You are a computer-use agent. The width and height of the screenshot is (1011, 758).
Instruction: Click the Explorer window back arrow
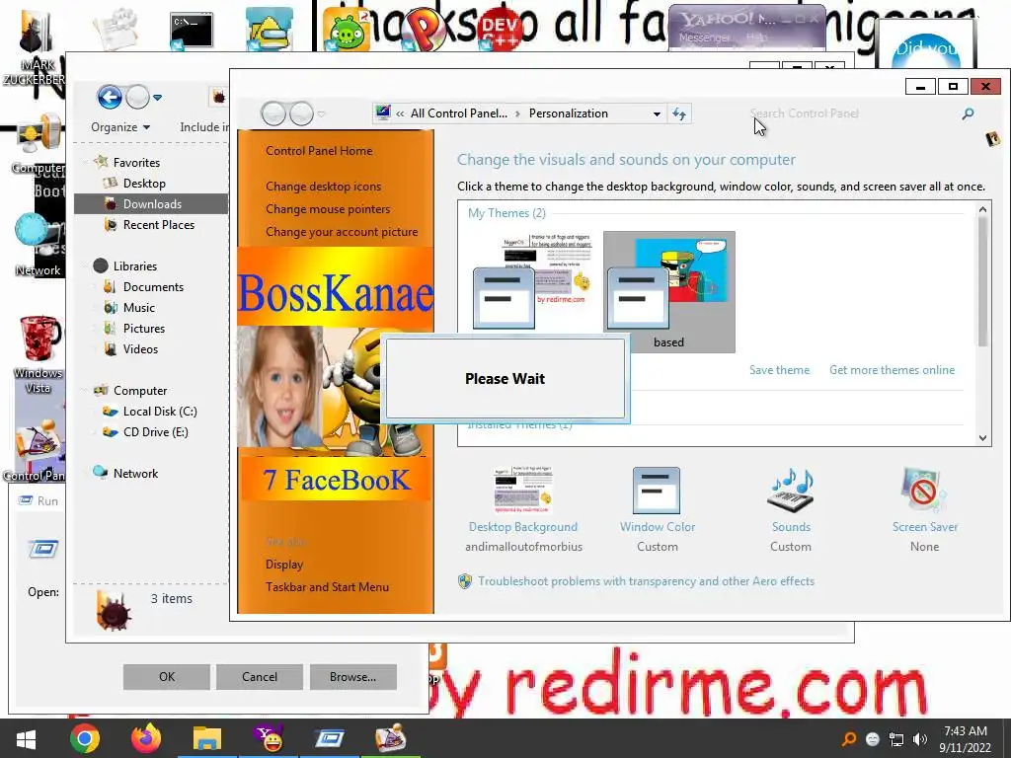click(x=110, y=98)
